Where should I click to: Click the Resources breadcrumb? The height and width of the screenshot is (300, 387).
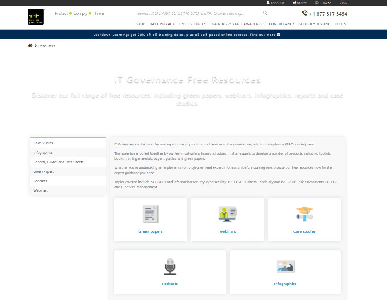[47, 46]
